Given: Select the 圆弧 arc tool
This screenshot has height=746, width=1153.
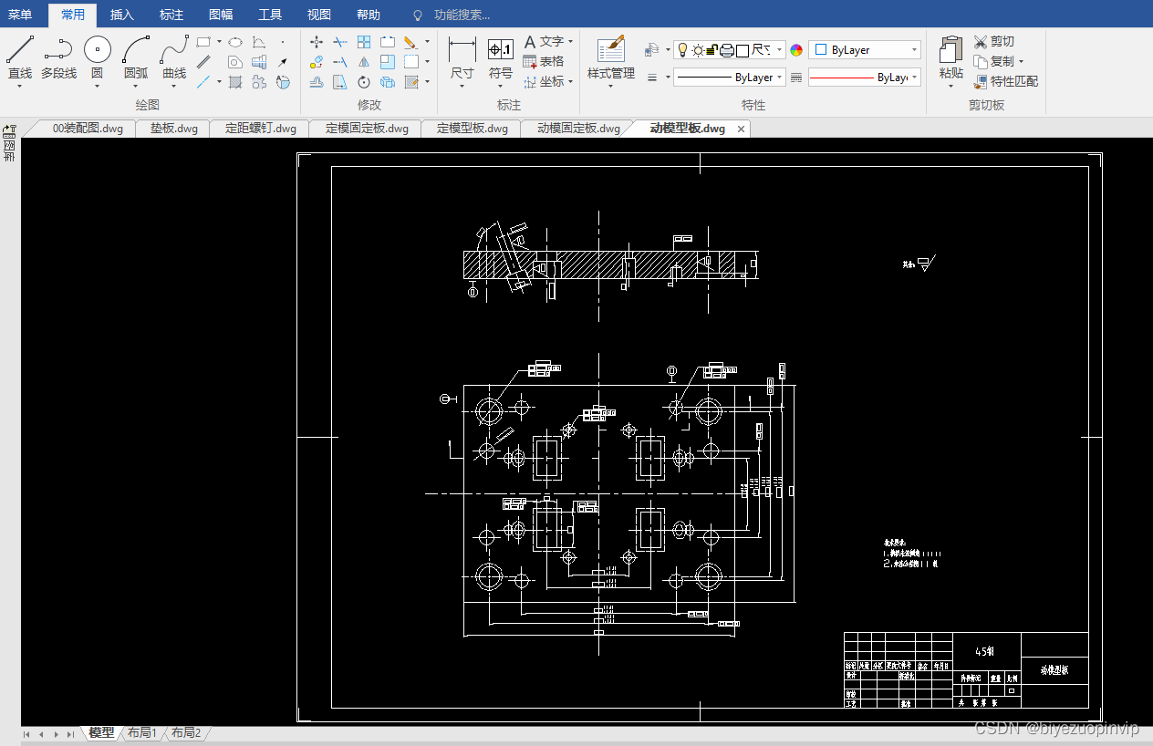Looking at the screenshot, I should tap(136, 58).
